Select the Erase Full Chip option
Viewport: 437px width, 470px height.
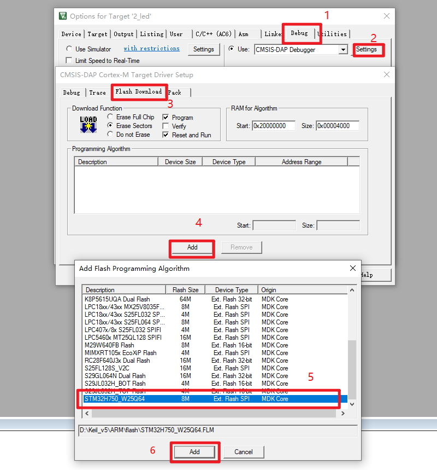point(111,117)
